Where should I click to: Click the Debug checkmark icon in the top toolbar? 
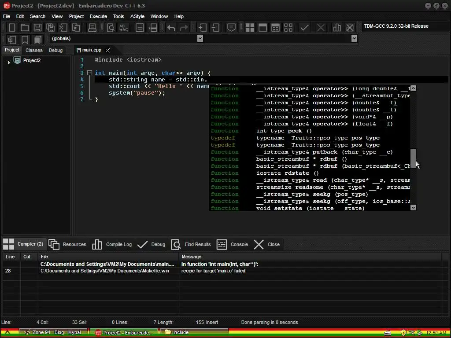(x=304, y=28)
